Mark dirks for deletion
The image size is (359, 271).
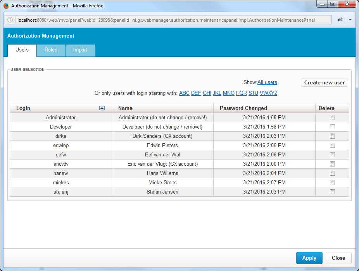(x=332, y=136)
